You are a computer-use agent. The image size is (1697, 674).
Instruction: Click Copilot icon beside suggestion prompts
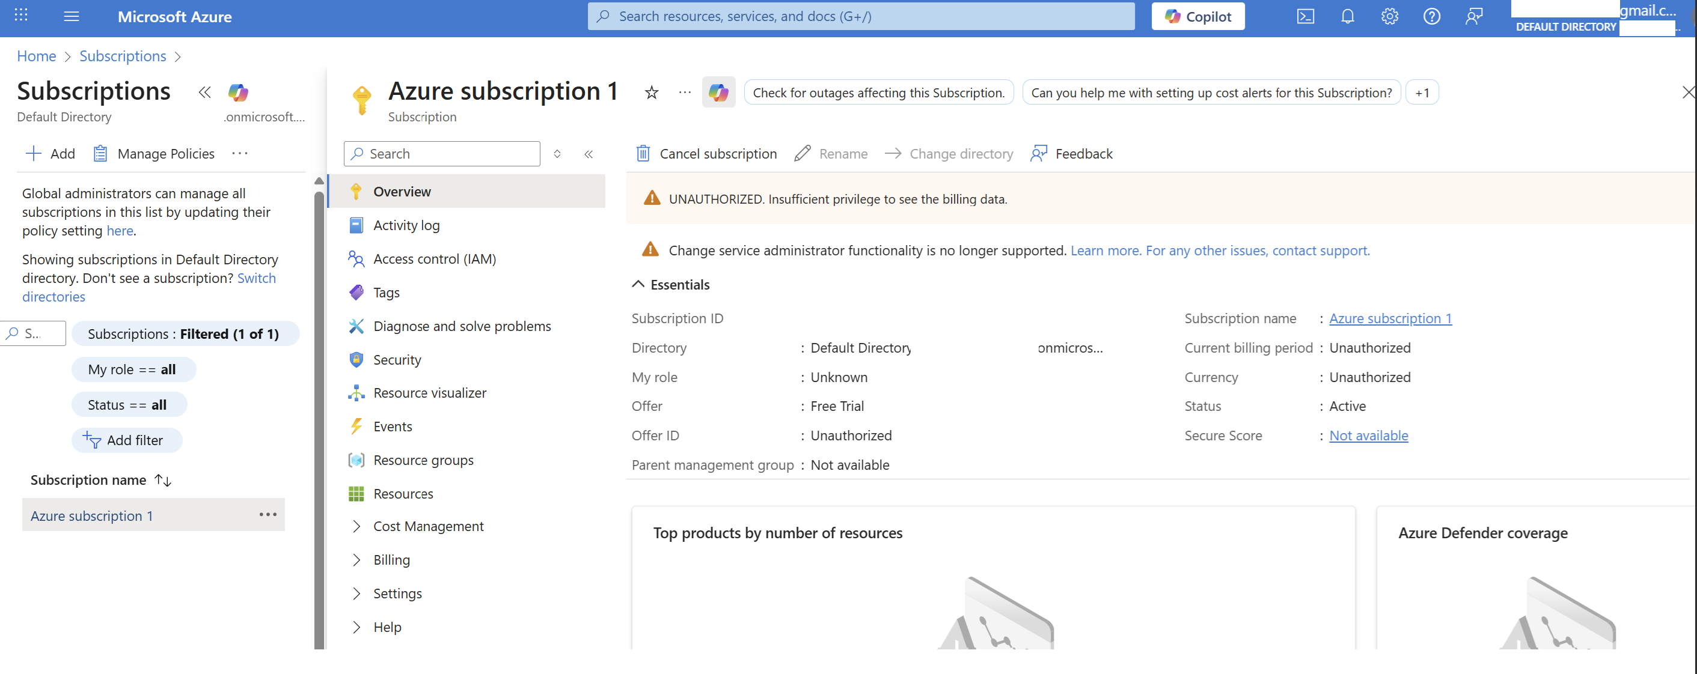718,92
